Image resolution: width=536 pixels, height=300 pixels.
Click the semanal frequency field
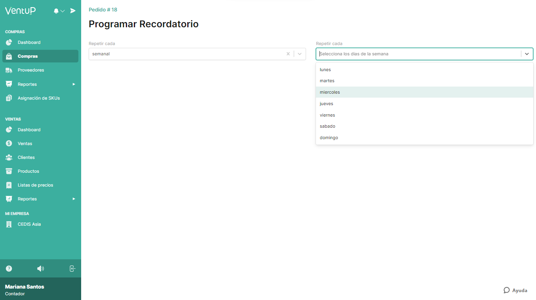[197, 54]
